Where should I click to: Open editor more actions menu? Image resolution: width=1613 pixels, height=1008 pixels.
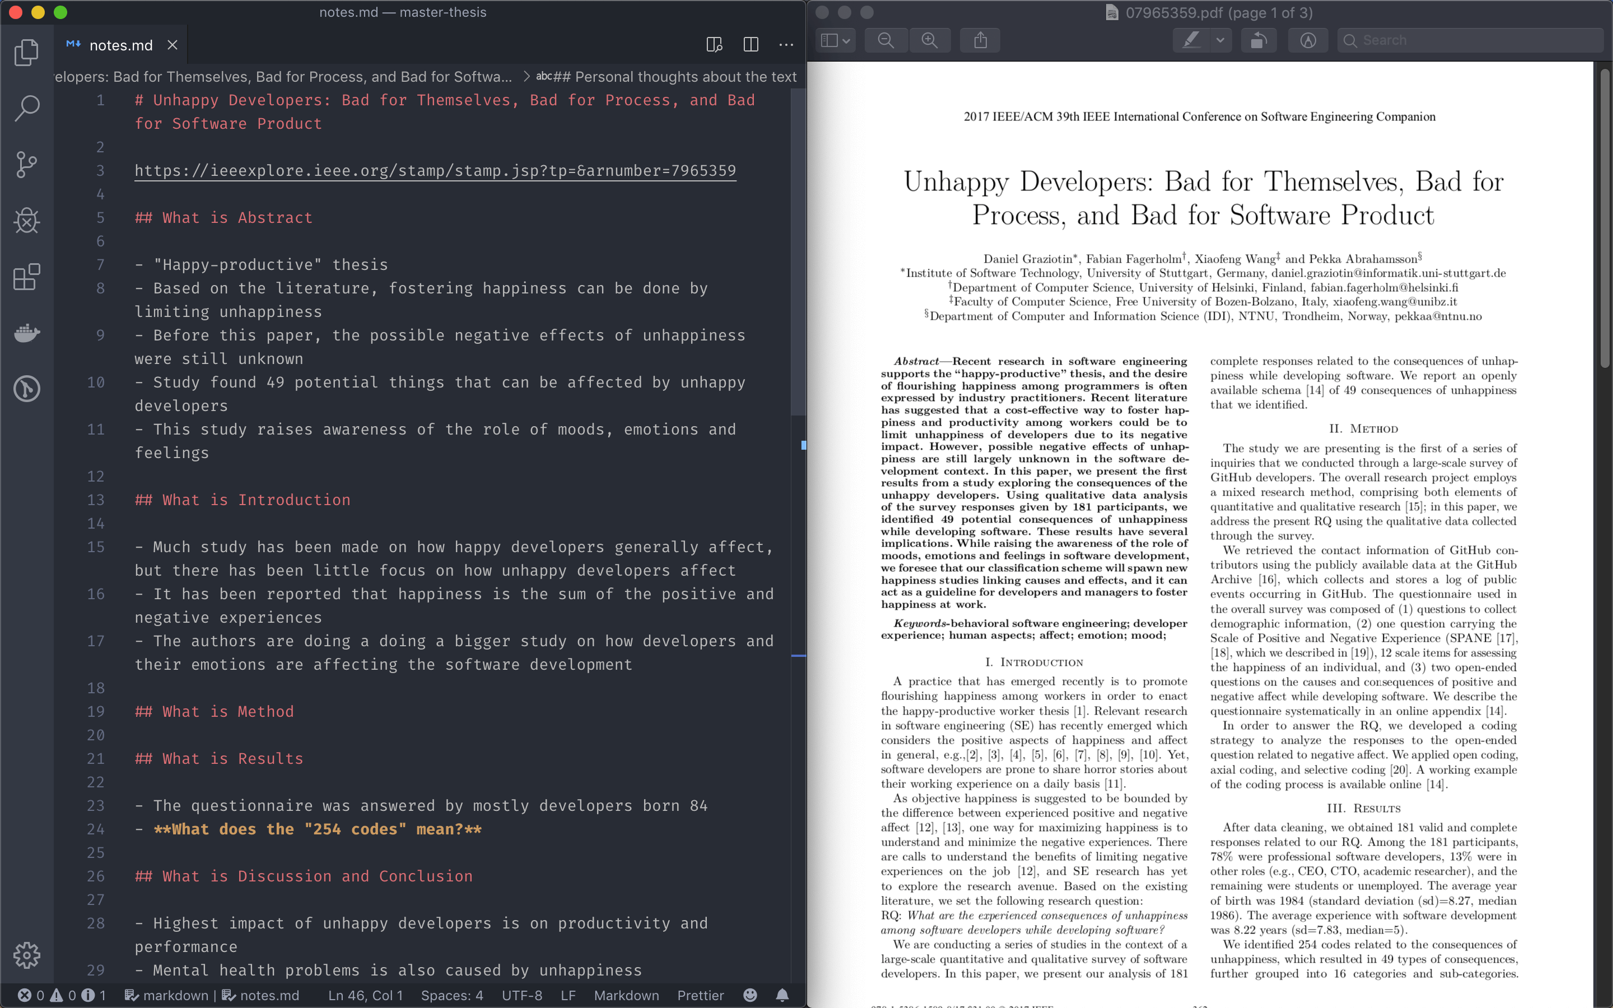click(786, 45)
